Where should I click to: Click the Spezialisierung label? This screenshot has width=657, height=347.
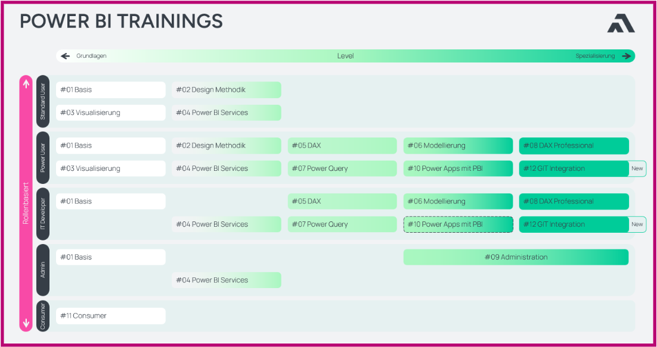pyautogui.click(x=596, y=56)
